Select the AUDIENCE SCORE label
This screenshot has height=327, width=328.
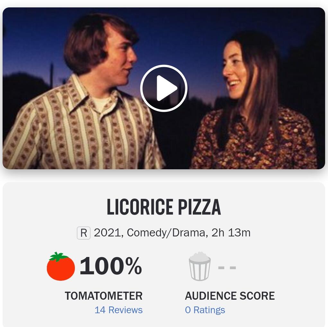coord(230,296)
